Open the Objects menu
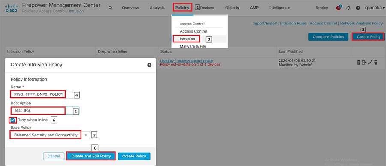Screen dimensions: 386x166 [232, 8]
